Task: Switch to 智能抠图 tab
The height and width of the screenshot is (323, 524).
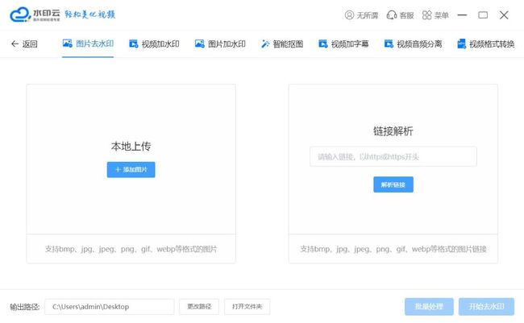Action: 282,43
